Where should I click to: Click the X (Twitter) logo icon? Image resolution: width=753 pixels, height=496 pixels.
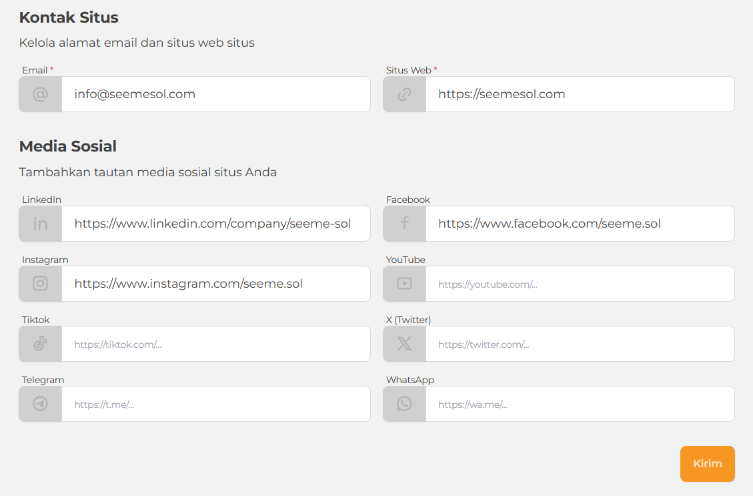click(404, 344)
